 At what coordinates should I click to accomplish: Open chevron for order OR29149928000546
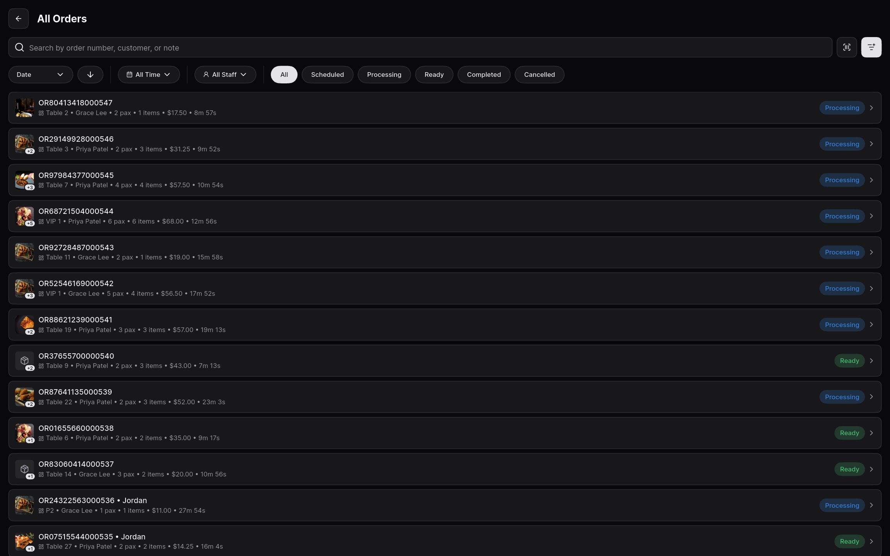tap(871, 144)
